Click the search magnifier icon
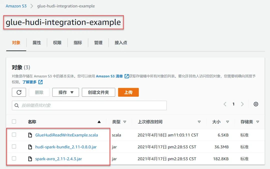 [x=16, y=105]
